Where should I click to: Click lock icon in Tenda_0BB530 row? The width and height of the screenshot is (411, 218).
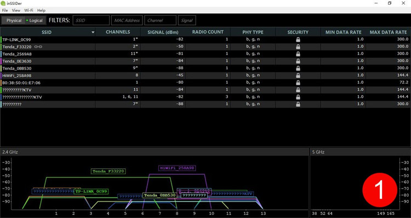[x=298, y=68]
